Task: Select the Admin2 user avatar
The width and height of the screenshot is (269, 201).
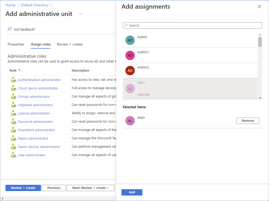Action: (130, 71)
